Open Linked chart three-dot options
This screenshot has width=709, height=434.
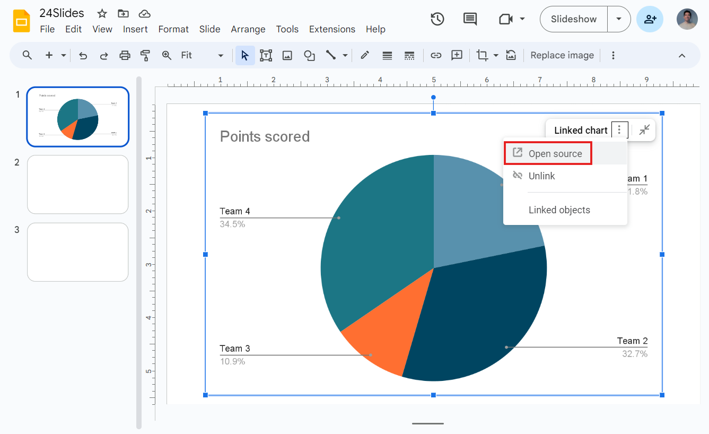[619, 130]
